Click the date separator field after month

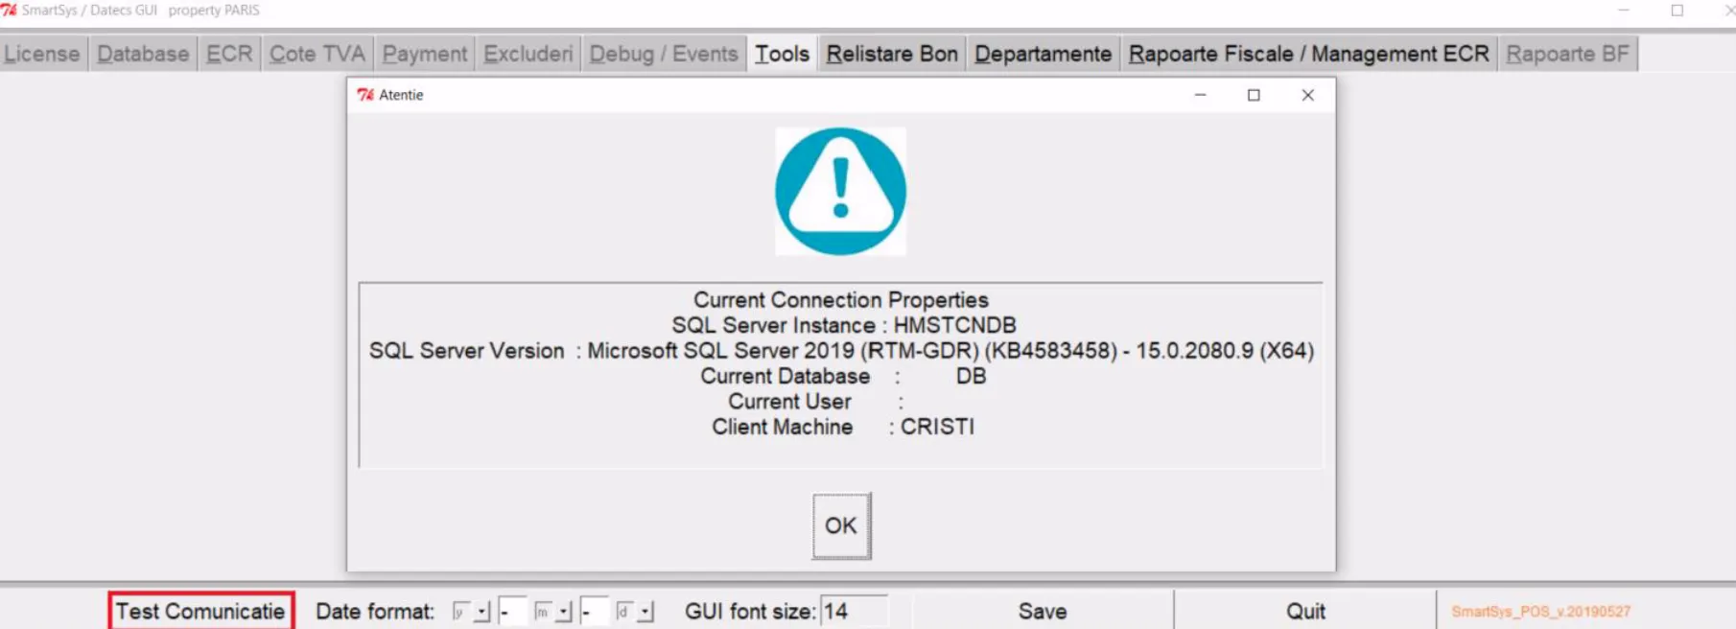pyautogui.click(x=594, y=612)
